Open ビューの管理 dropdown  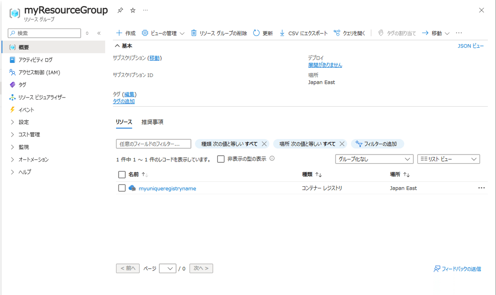(x=163, y=33)
